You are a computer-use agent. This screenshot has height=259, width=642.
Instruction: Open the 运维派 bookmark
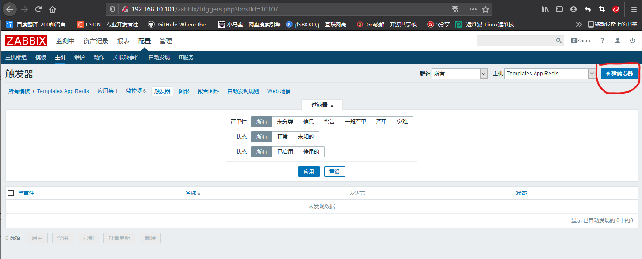click(487, 24)
